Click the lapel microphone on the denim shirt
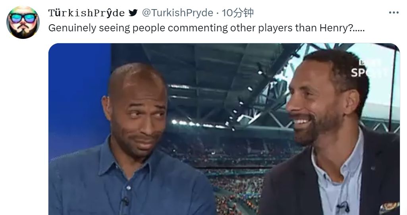This screenshot has width=407, height=215. pyautogui.click(x=125, y=201)
